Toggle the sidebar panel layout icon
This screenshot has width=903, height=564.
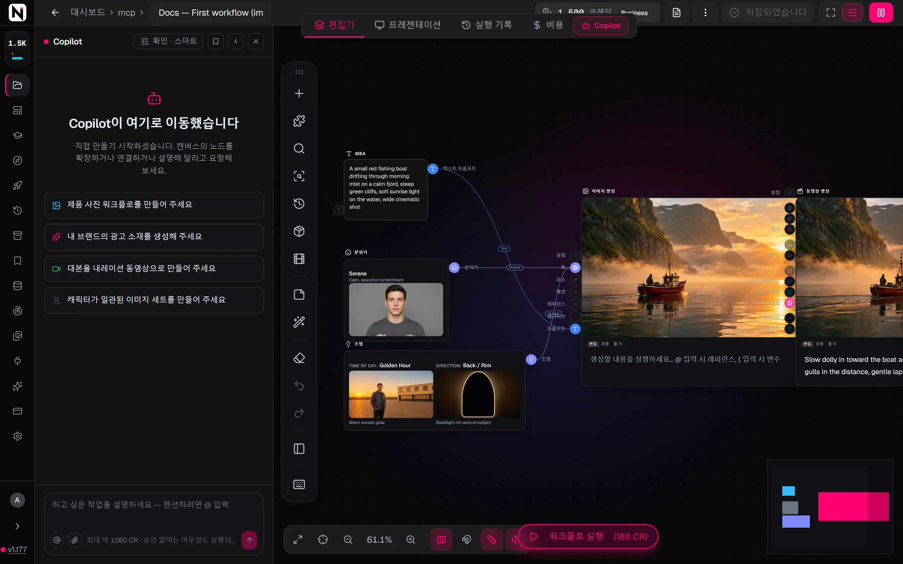click(299, 449)
